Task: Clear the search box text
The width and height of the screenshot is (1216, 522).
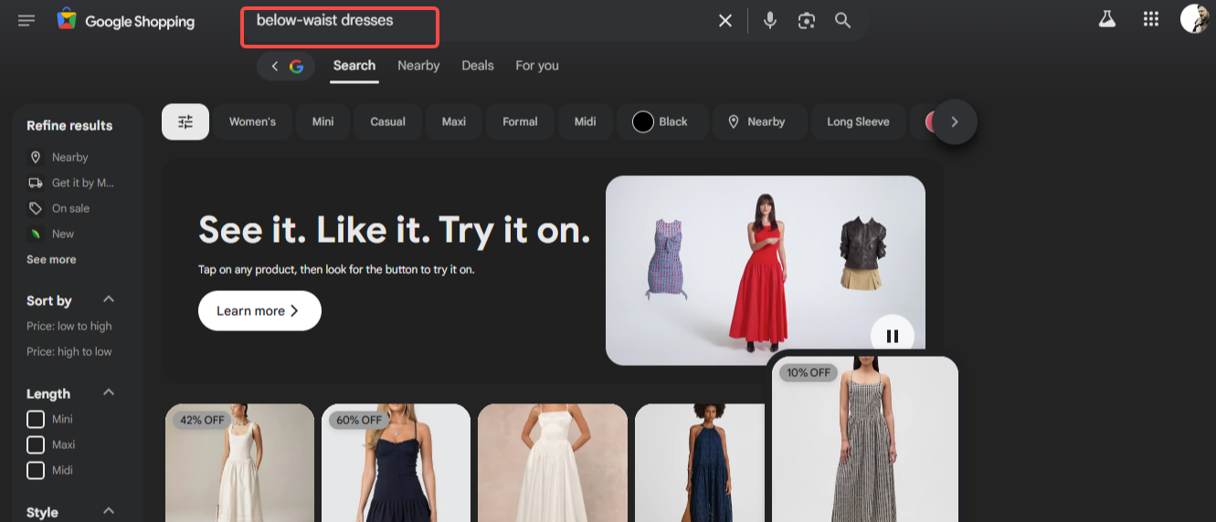Action: click(725, 20)
